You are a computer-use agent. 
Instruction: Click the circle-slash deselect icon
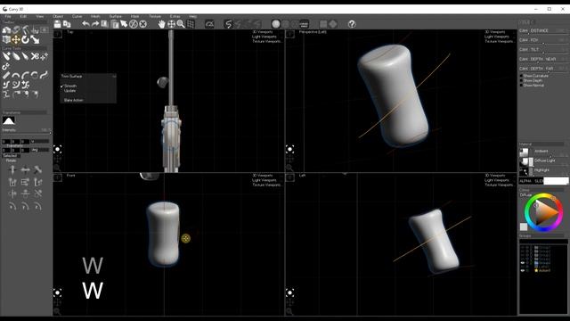click(x=134, y=24)
